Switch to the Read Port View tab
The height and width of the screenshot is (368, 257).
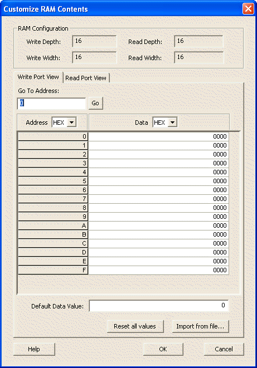[x=86, y=78]
